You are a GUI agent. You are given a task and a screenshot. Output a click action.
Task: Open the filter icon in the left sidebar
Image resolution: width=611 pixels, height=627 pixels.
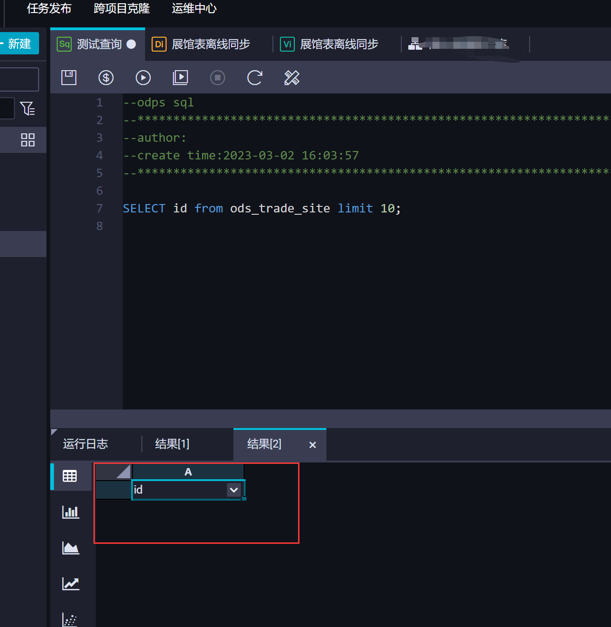(x=27, y=109)
